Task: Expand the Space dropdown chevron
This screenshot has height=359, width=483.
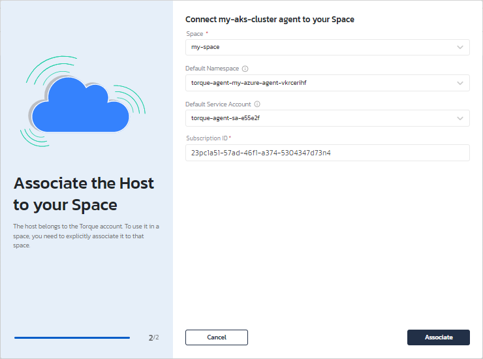Action: [460, 48]
